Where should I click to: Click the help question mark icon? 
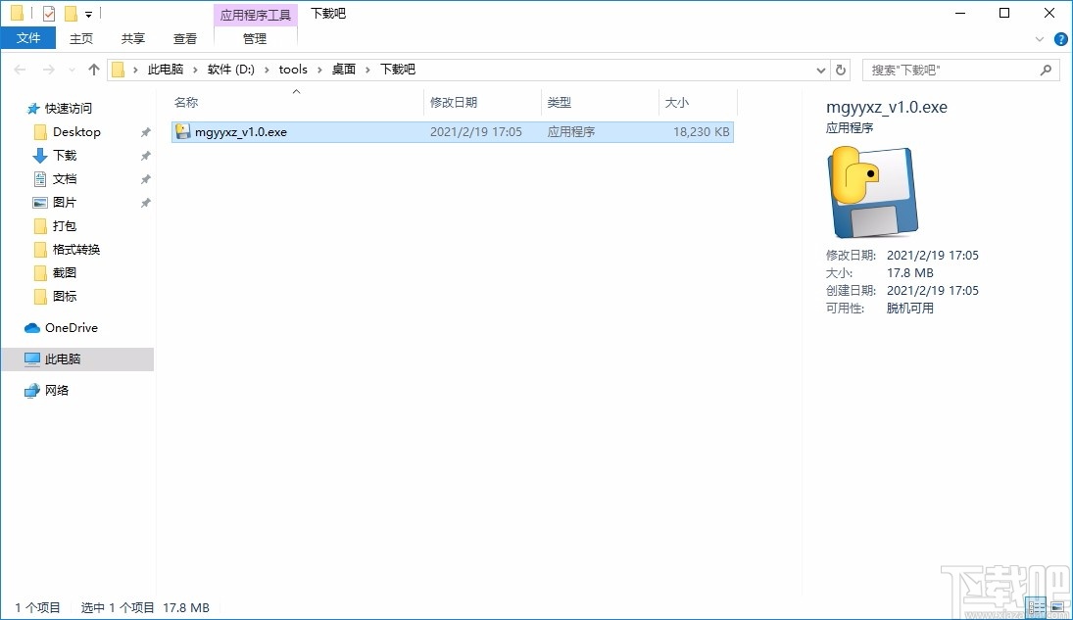tap(1061, 38)
